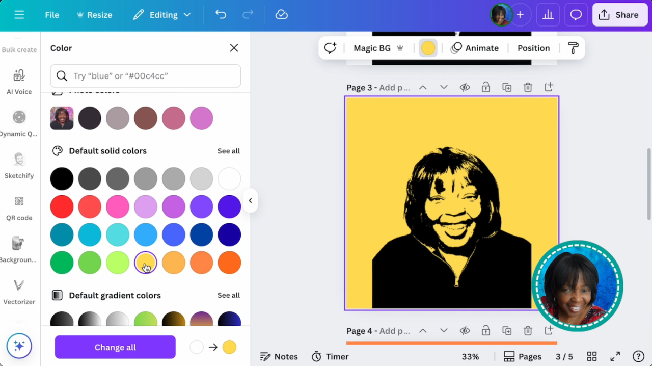This screenshot has height=366, width=652.
Task: Duplicate Page 3 using the copy icon
Action: pos(507,87)
